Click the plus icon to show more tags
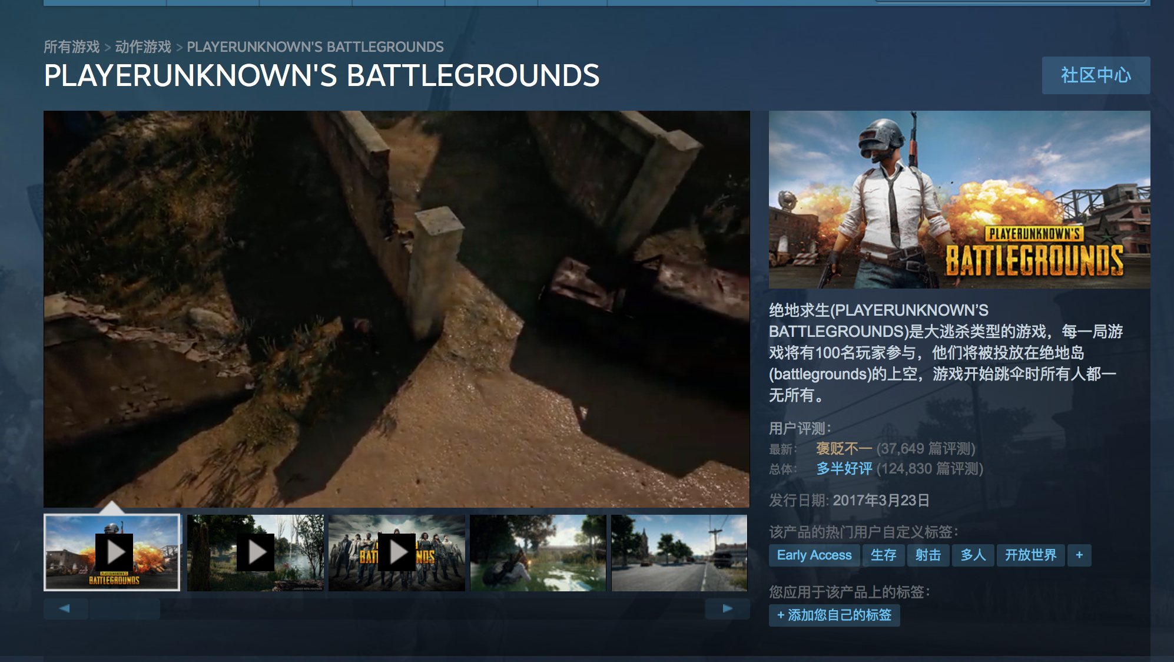The height and width of the screenshot is (662, 1174). (1079, 555)
